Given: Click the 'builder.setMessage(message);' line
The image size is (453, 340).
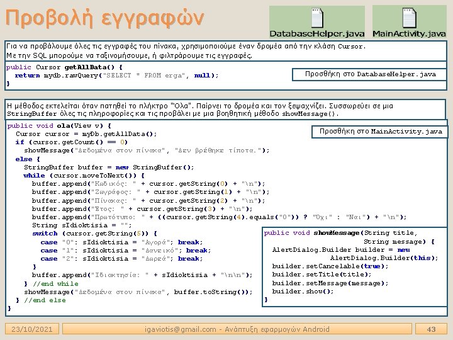Looking at the screenshot, I should click(x=330, y=283).
